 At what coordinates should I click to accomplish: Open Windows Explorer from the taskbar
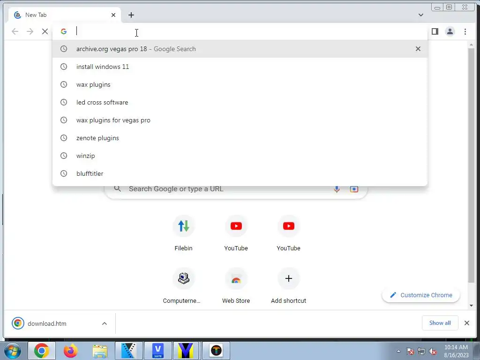pos(100,351)
